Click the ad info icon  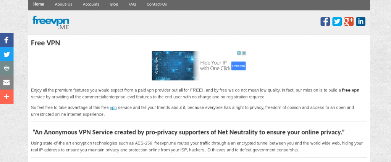point(239,53)
